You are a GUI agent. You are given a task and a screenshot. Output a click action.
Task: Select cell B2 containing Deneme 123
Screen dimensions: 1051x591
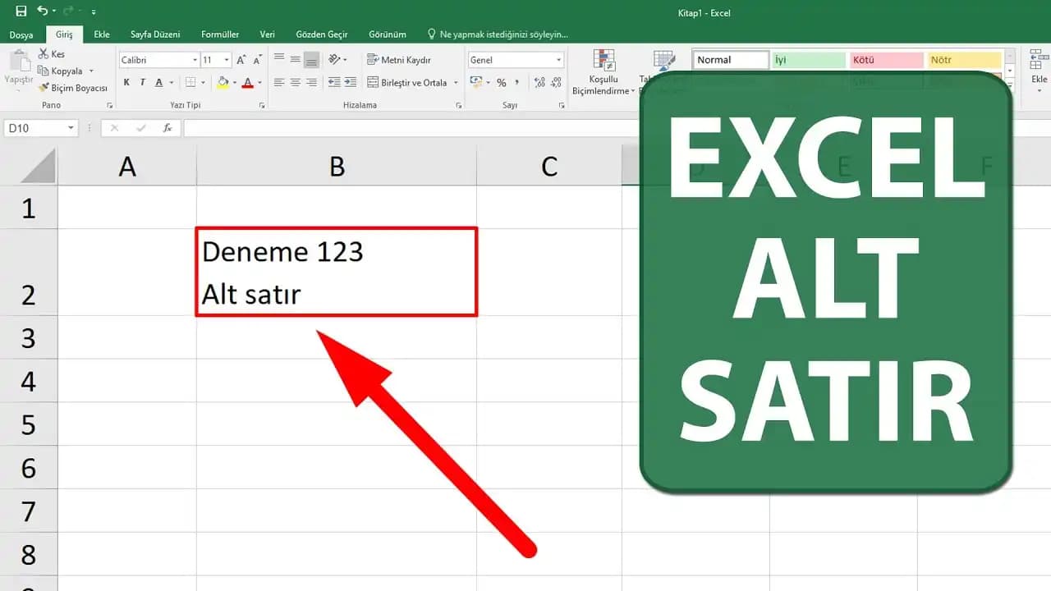(x=337, y=272)
